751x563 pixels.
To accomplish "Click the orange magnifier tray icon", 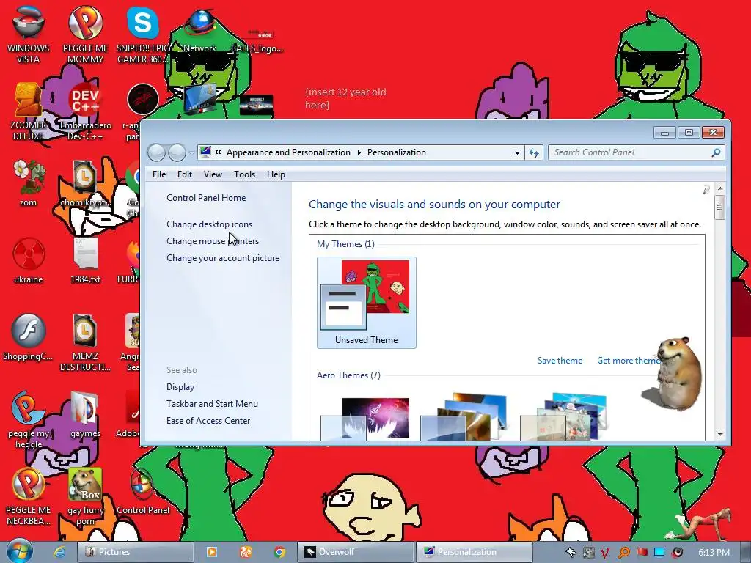I will 623,553.
